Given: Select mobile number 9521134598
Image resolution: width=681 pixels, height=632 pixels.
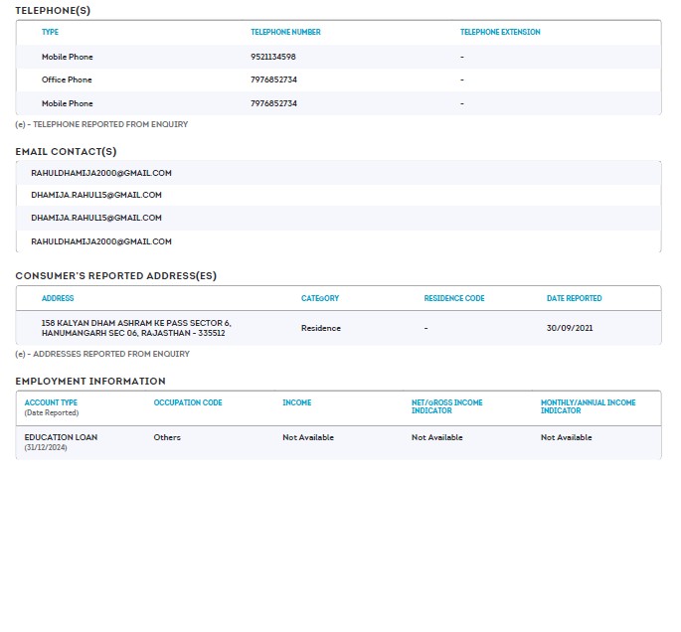Looking at the screenshot, I should coord(273,57).
